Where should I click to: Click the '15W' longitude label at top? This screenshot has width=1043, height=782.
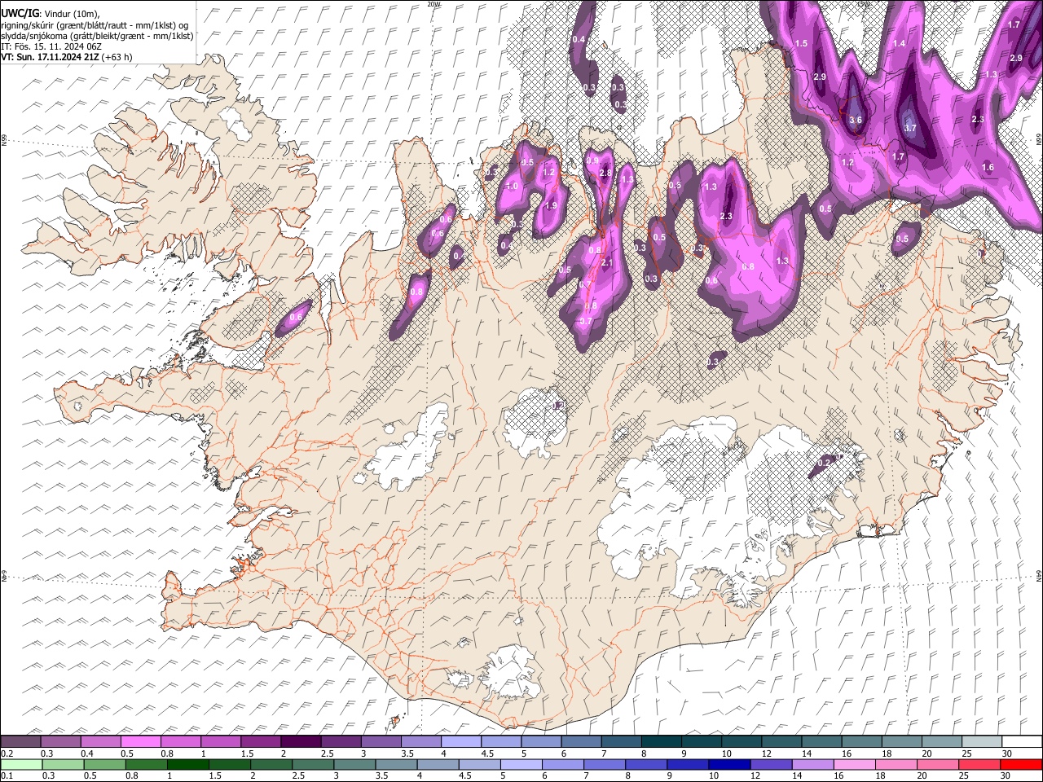(x=862, y=4)
